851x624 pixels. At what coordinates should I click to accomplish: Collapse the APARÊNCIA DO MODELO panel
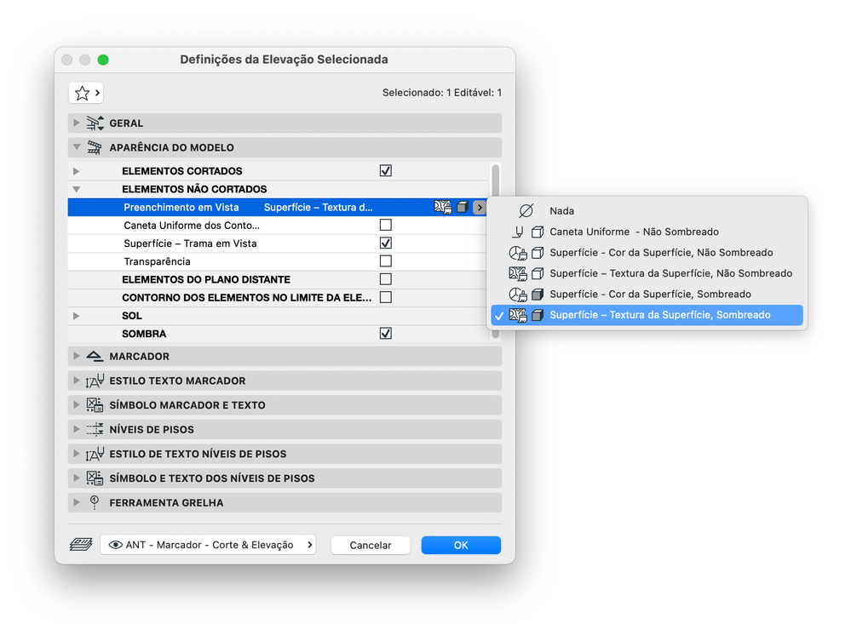point(77,147)
